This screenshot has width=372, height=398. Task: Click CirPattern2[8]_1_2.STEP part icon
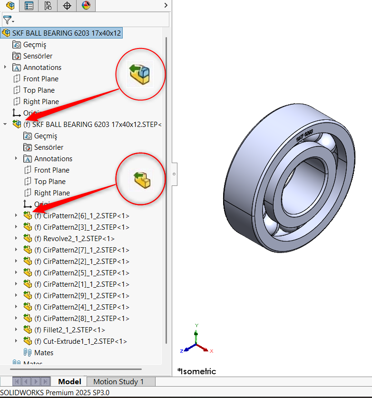coord(28,318)
